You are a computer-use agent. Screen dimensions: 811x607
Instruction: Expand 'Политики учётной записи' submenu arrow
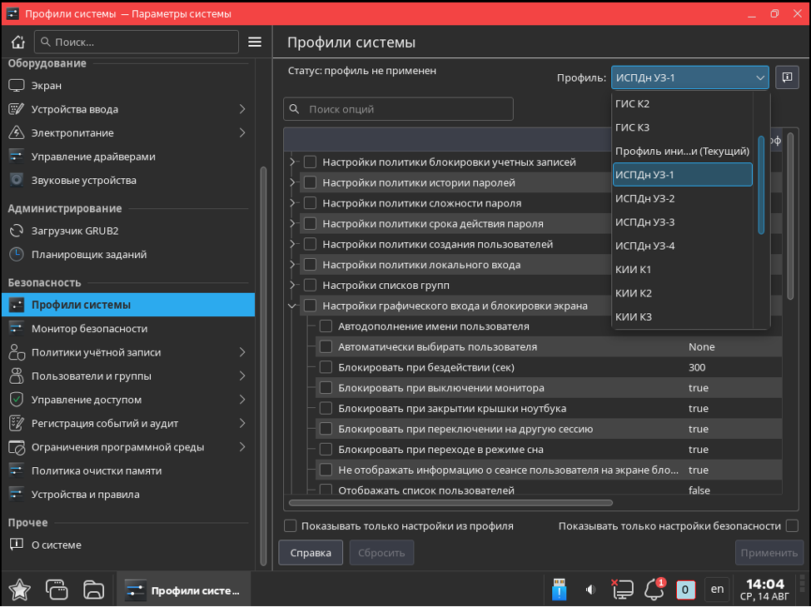coord(241,352)
